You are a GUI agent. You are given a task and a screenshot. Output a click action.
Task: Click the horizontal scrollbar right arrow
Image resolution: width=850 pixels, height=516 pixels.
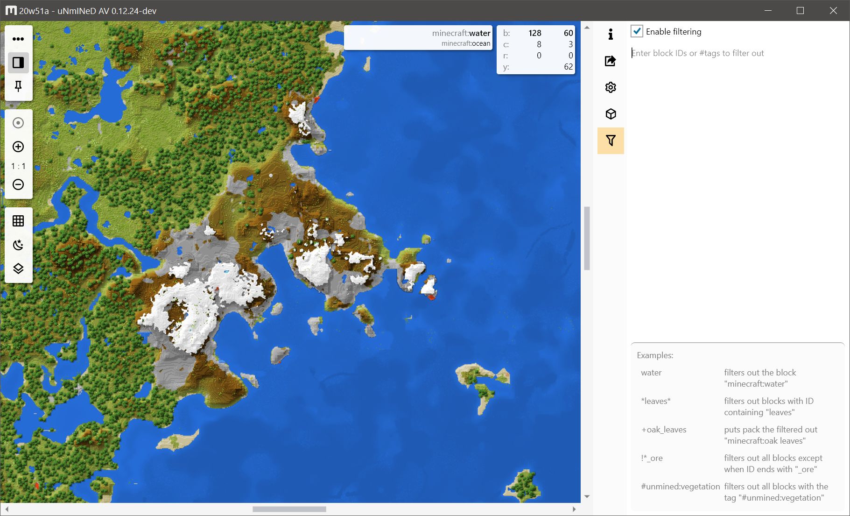(574, 509)
